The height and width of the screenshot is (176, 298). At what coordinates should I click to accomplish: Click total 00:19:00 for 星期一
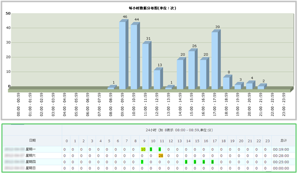click(x=281, y=149)
